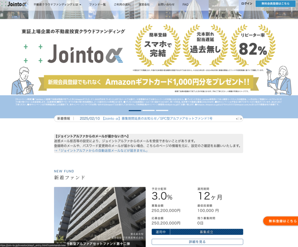
Task: Open the ご利用の流れ menu item
Action: [122, 5]
